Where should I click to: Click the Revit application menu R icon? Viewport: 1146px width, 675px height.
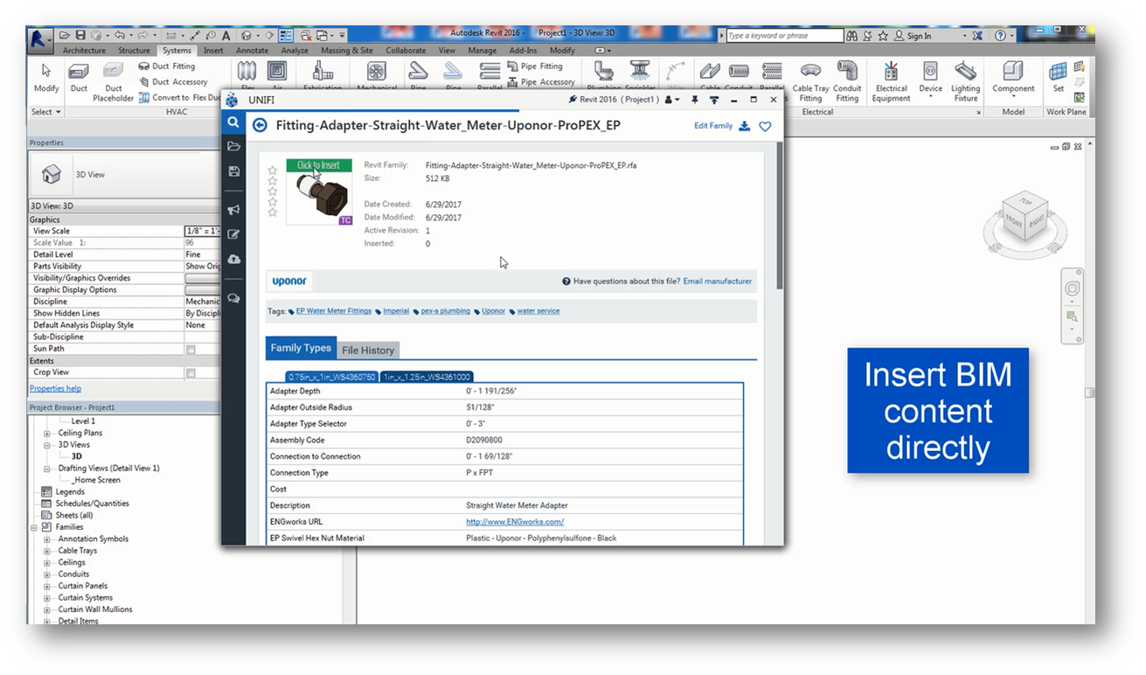[39, 38]
